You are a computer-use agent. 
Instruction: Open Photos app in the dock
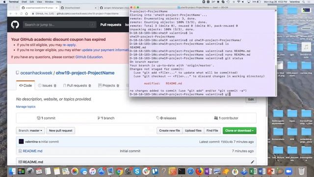(x=75, y=172)
